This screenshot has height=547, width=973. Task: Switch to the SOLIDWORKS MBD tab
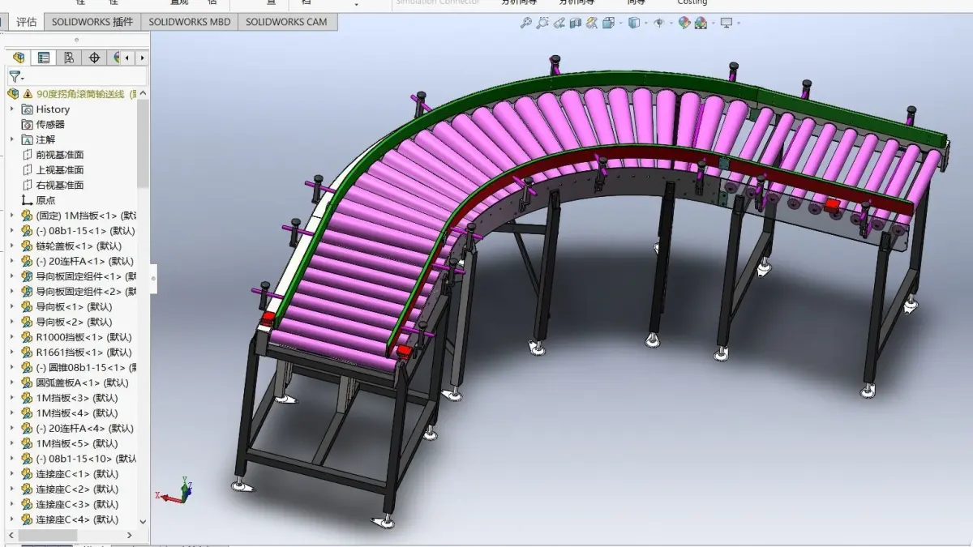(x=190, y=22)
